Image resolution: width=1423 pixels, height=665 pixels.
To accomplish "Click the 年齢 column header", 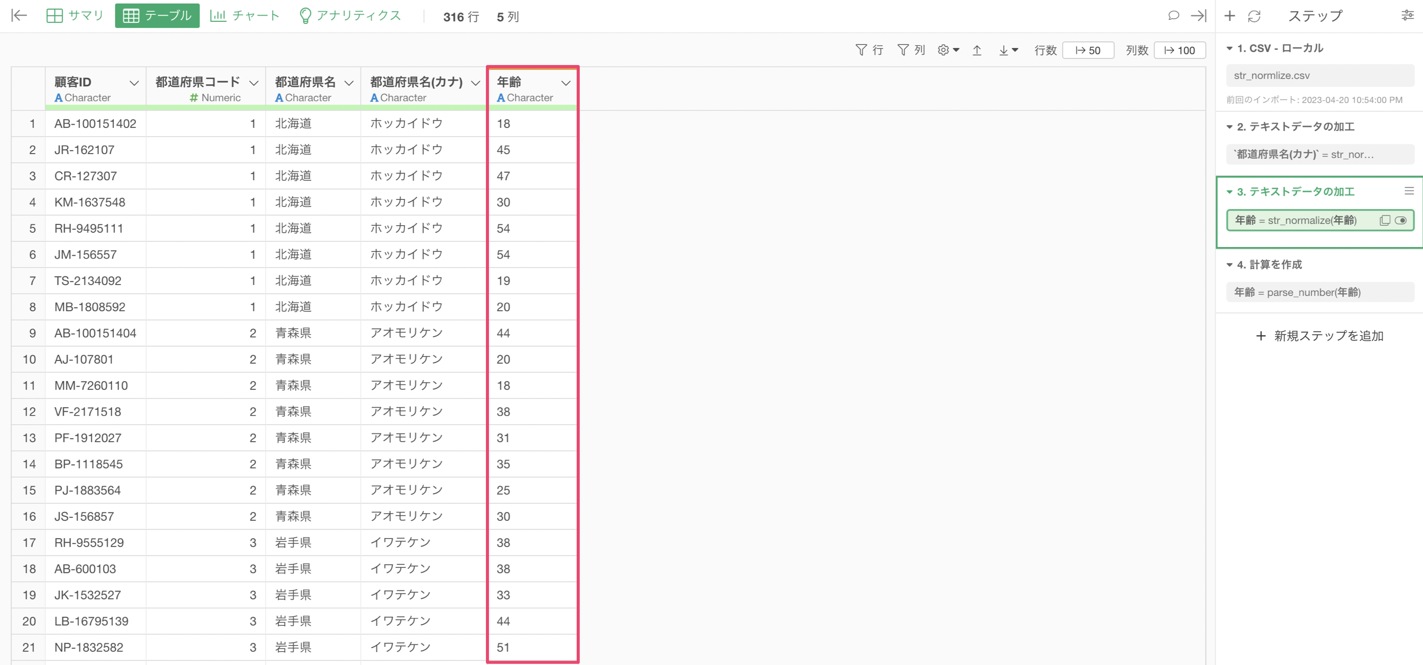I will [x=533, y=89].
